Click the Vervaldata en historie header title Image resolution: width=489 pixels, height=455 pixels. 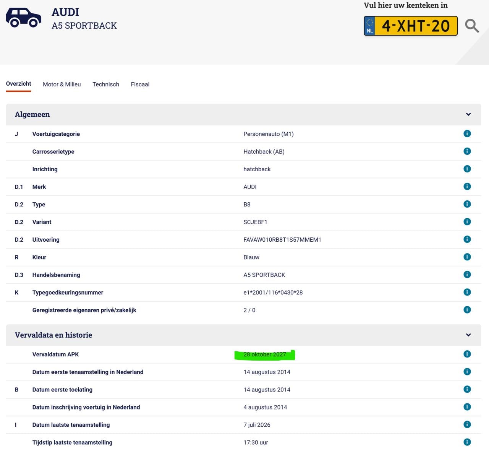53,335
